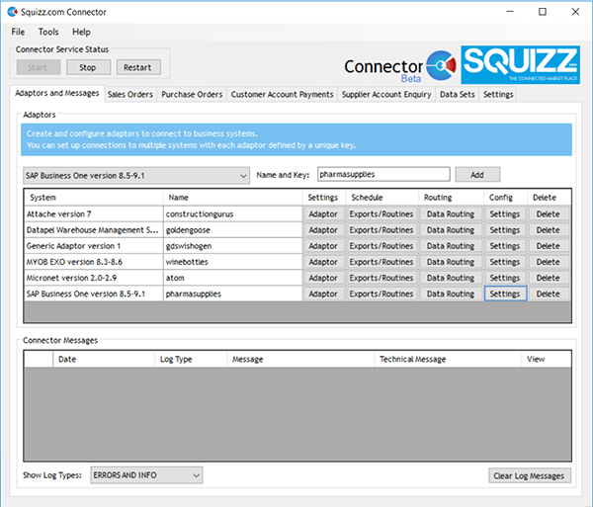This screenshot has width=593, height=507.
Task: Click the SQUIZZ logo banner
Action: point(520,64)
